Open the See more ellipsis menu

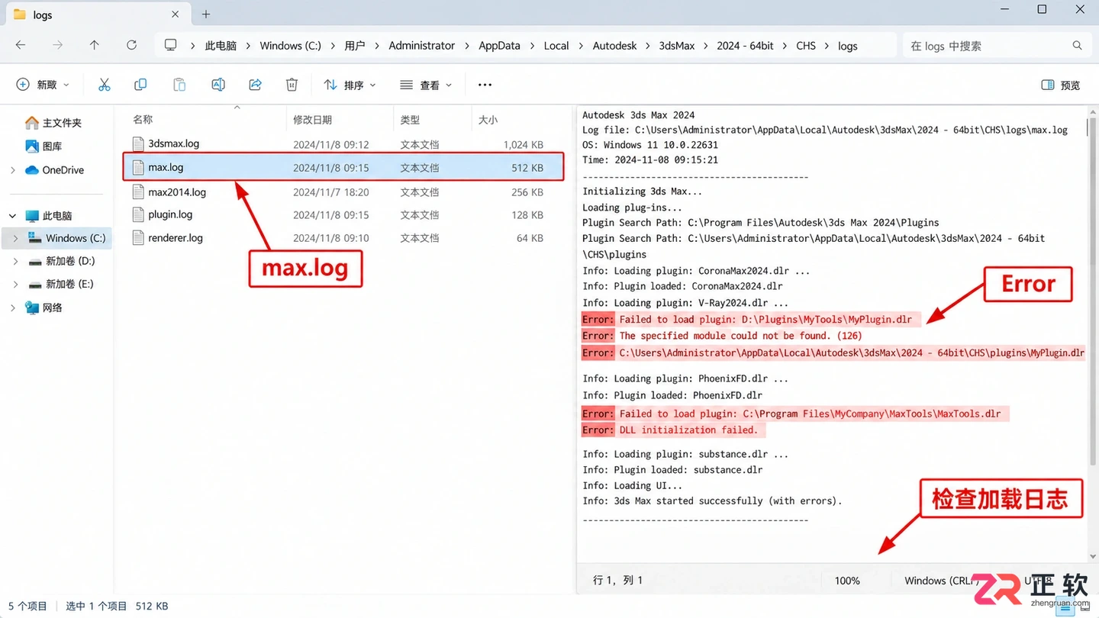[x=485, y=85]
